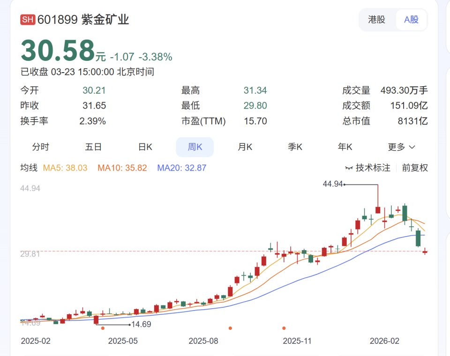Select the A股 market toggle
The width and height of the screenshot is (450, 356).
(411, 20)
